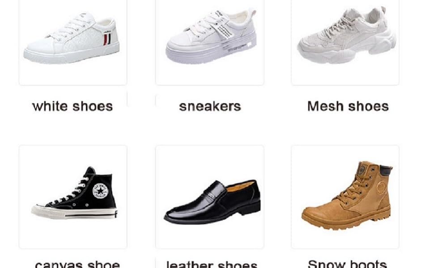Viewport: 434px width, 268px height.
Task: Open the white shoes product image
Action: tap(73, 42)
